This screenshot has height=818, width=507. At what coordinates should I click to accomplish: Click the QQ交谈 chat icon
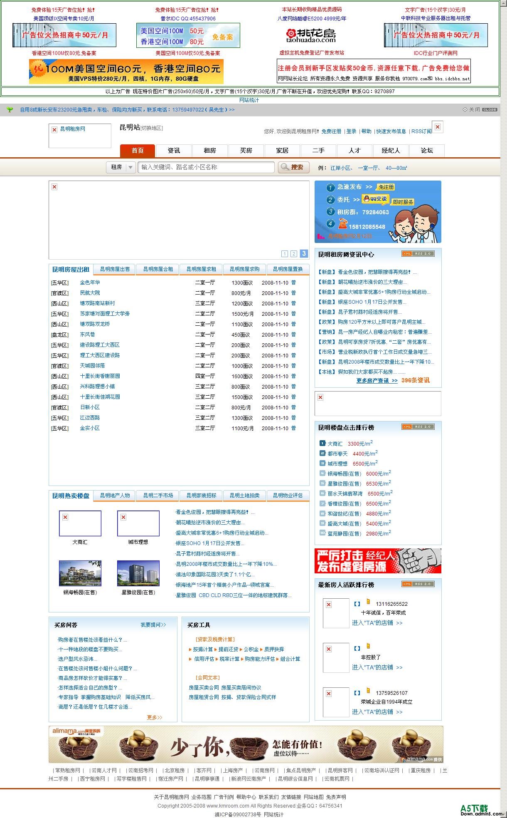[375, 199]
